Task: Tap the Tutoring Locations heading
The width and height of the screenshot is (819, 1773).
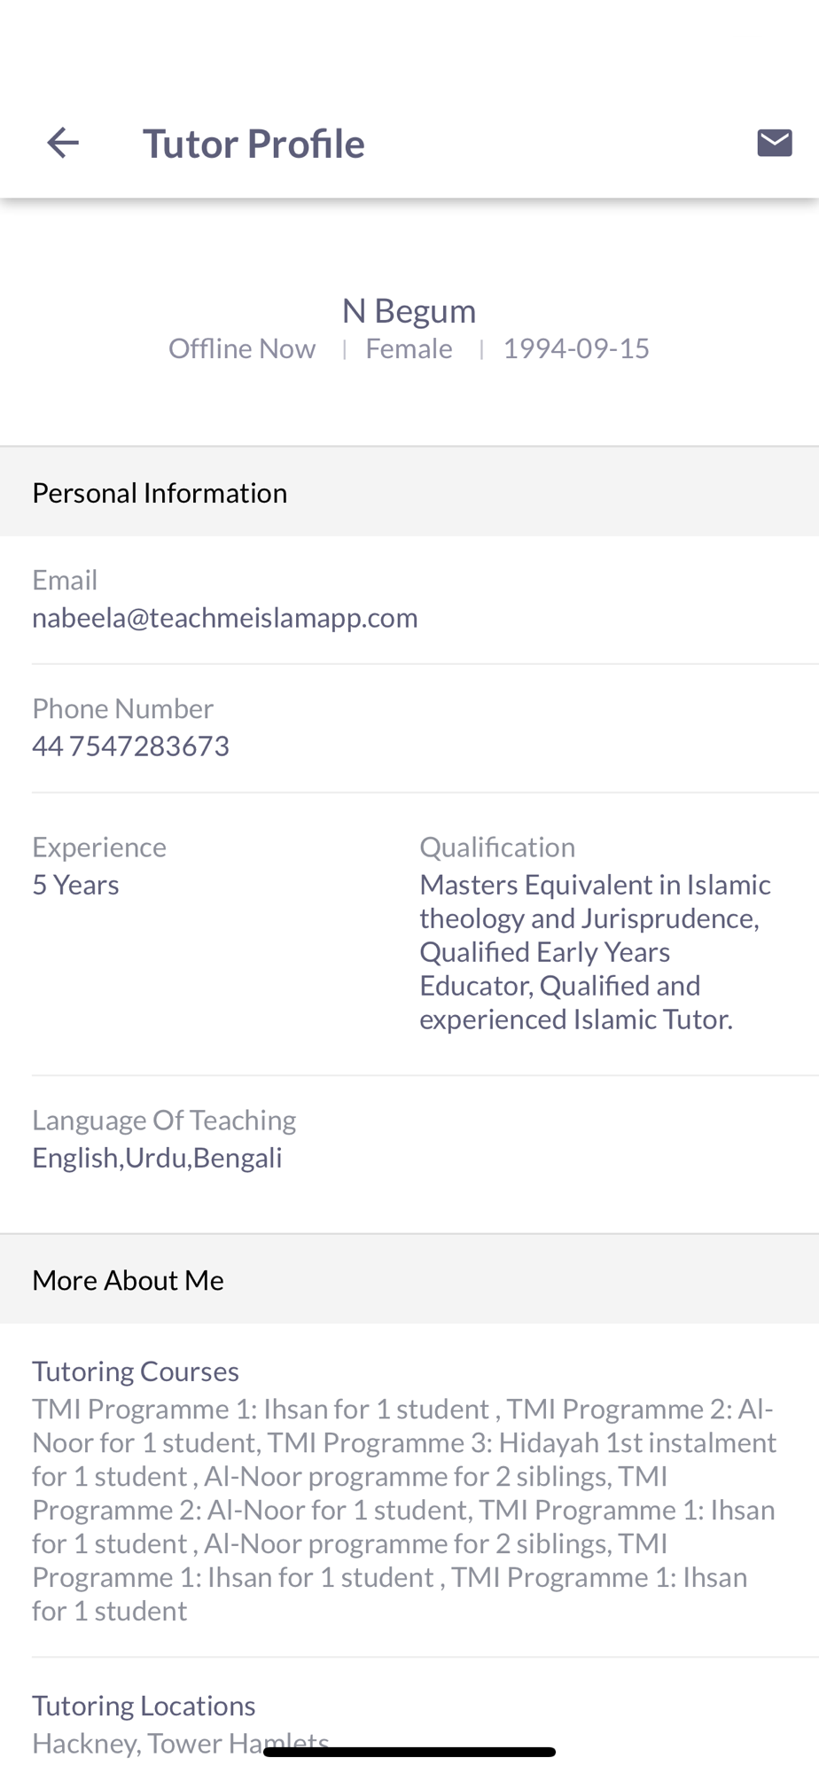Action: point(144,1706)
